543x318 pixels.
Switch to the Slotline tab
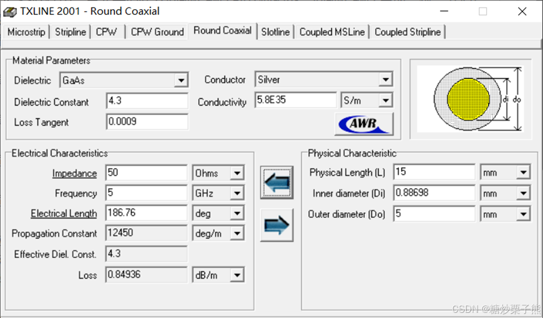point(275,32)
